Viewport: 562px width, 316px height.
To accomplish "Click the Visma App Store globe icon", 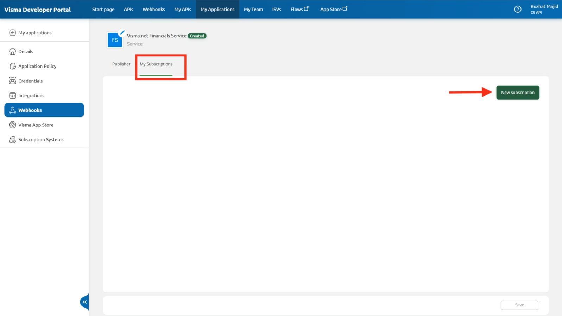I will (12, 125).
